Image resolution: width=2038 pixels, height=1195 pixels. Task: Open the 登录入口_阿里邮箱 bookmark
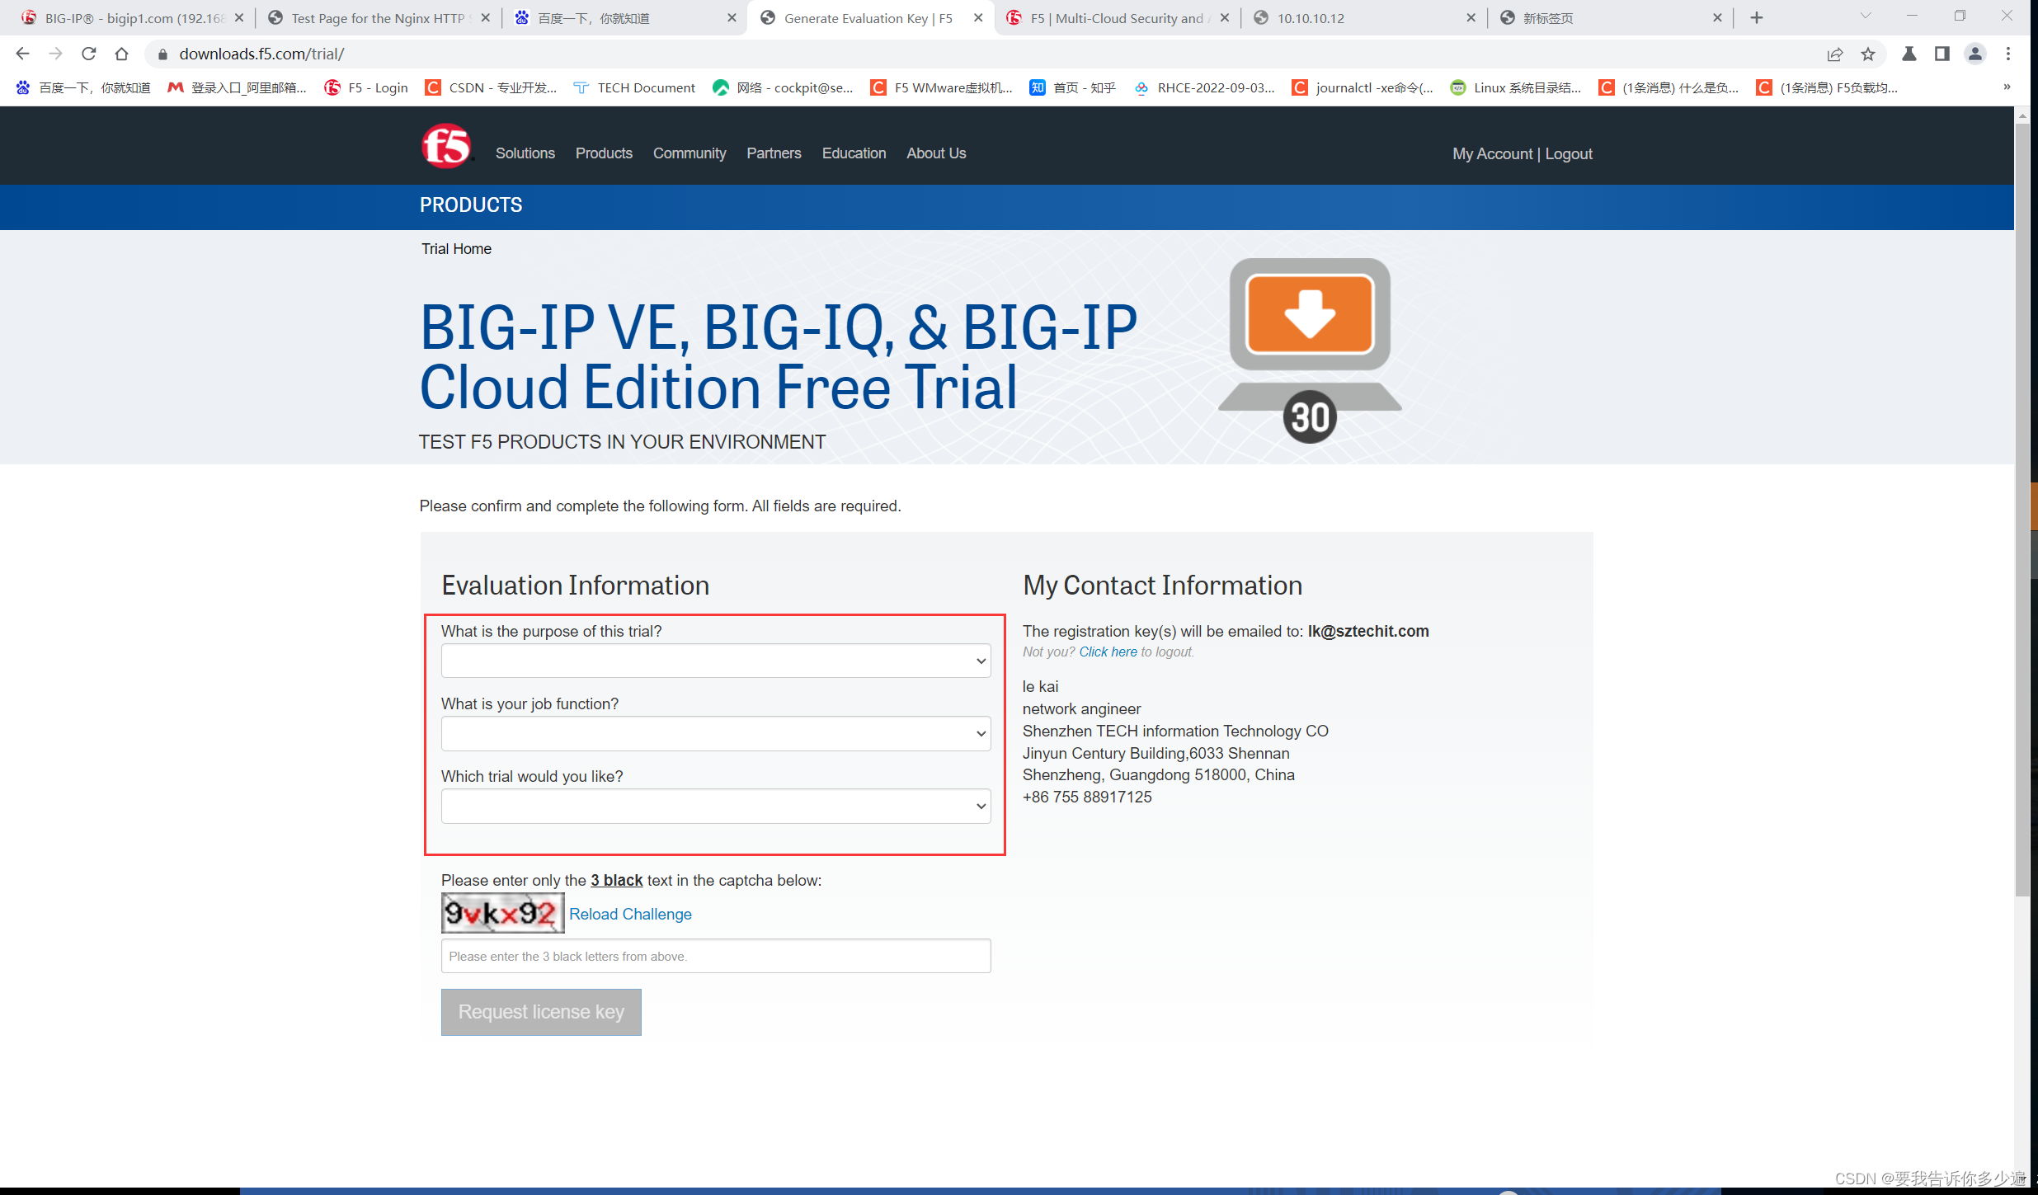237,87
